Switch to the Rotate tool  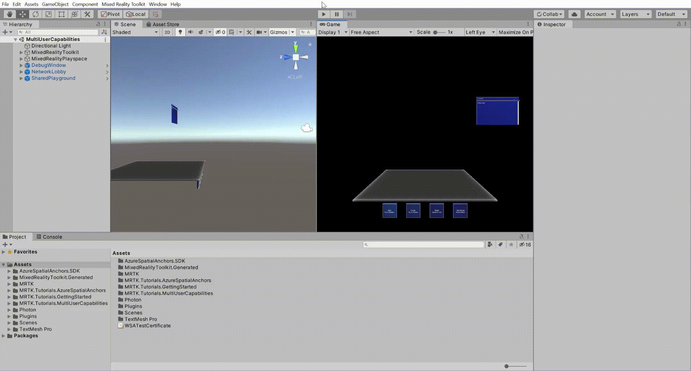coord(35,14)
